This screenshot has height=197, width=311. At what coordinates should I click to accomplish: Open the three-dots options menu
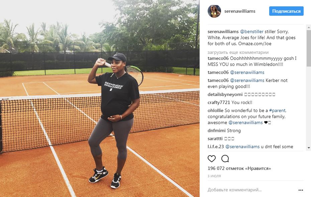[x=301, y=190]
